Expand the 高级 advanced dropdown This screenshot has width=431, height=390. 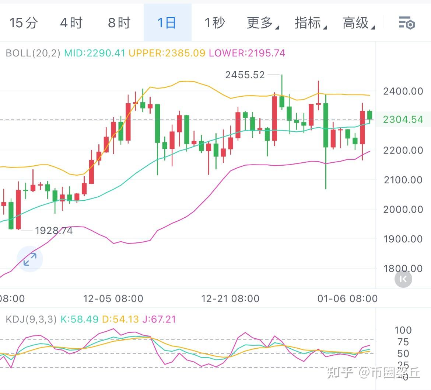[358, 23]
